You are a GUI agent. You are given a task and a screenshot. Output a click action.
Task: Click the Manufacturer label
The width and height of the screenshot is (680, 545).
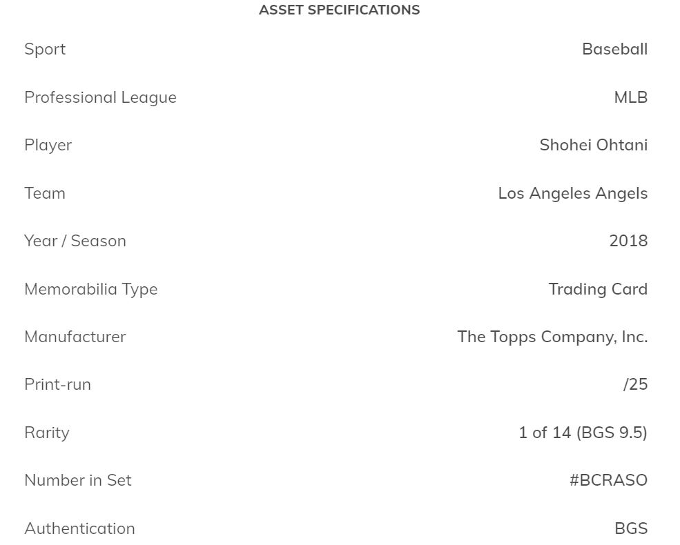click(75, 337)
